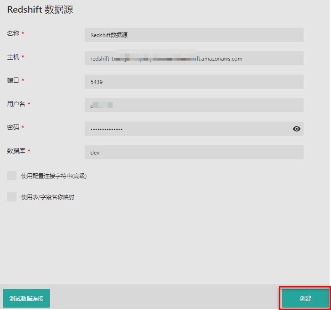Show password with the eye icon

tap(297, 129)
